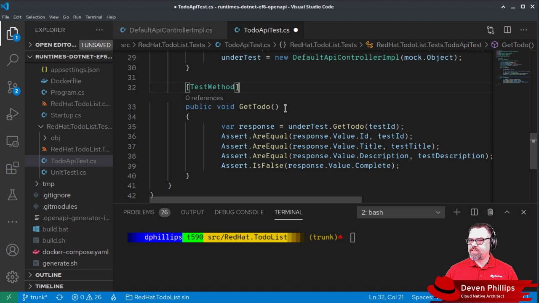Click the editor horizontal scrollbar

[x=256, y=200]
